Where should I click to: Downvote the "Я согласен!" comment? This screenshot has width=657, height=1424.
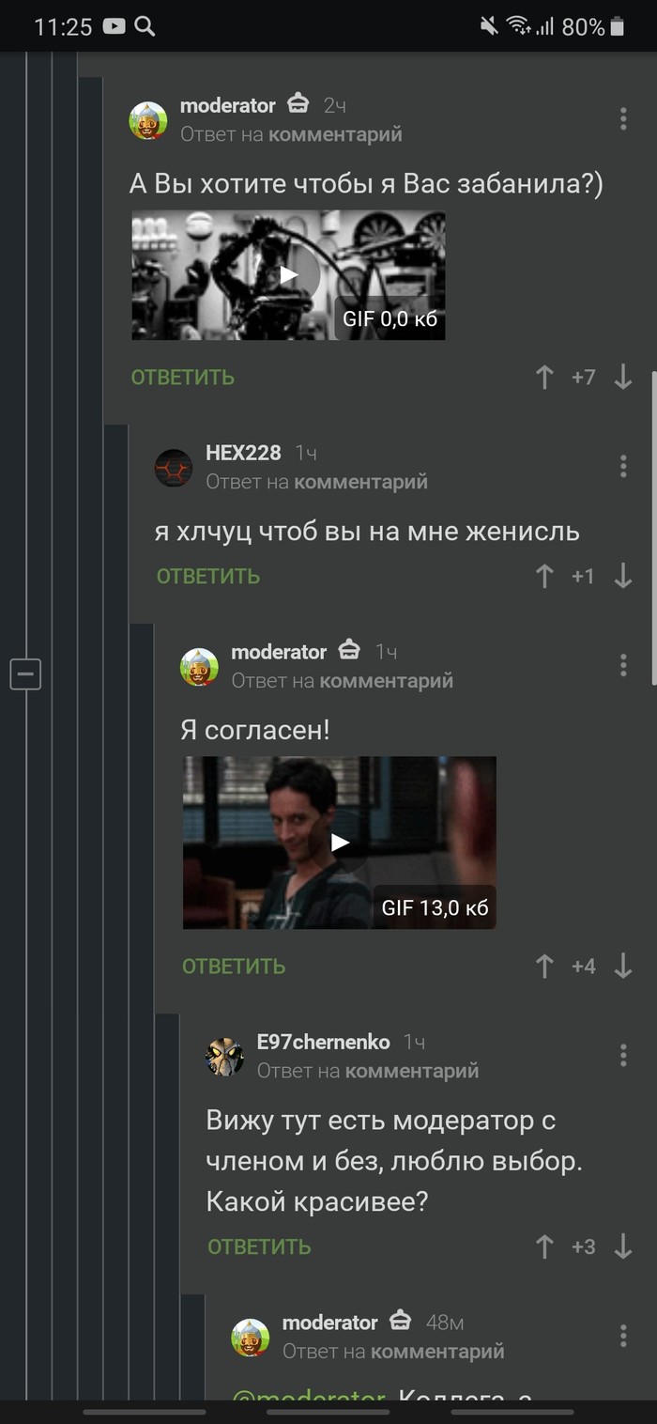(623, 966)
